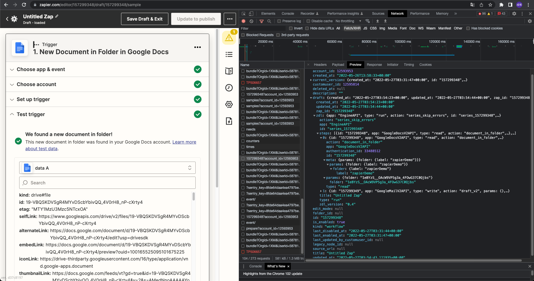Open the Zap settings gear in sidebar
Image resolution: width=534 pixels, height=281 pixels.
coord(229,104)
